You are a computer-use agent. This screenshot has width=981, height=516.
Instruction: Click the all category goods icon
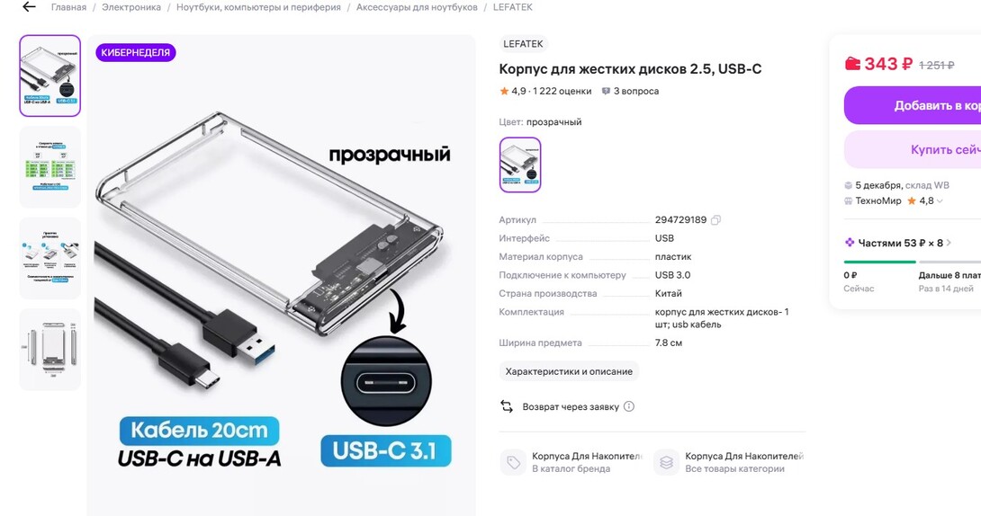tap(666, 462)
